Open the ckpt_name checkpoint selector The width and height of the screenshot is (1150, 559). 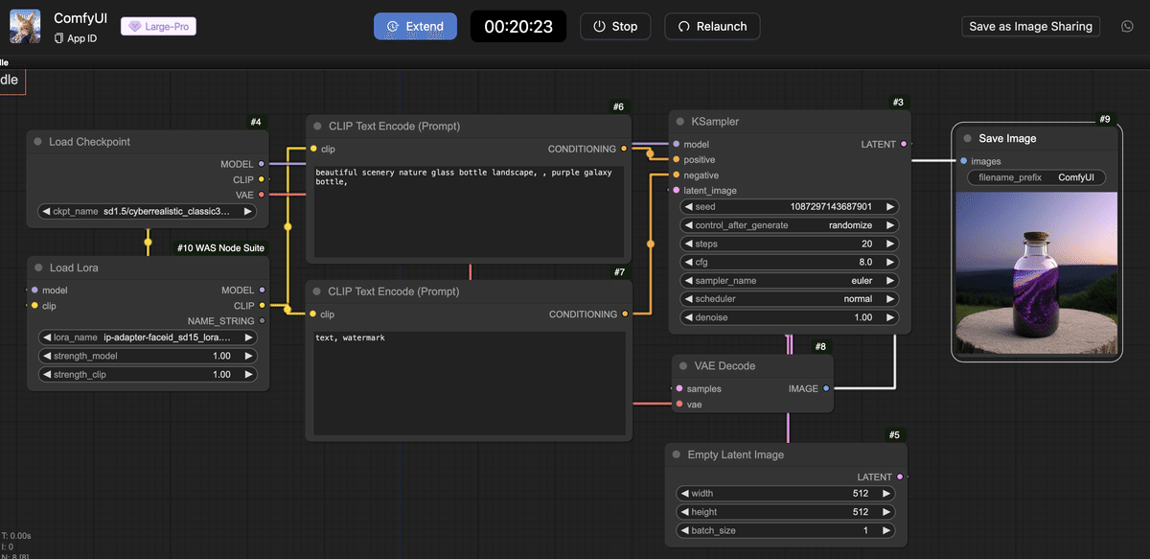click(x=148, y=211)
